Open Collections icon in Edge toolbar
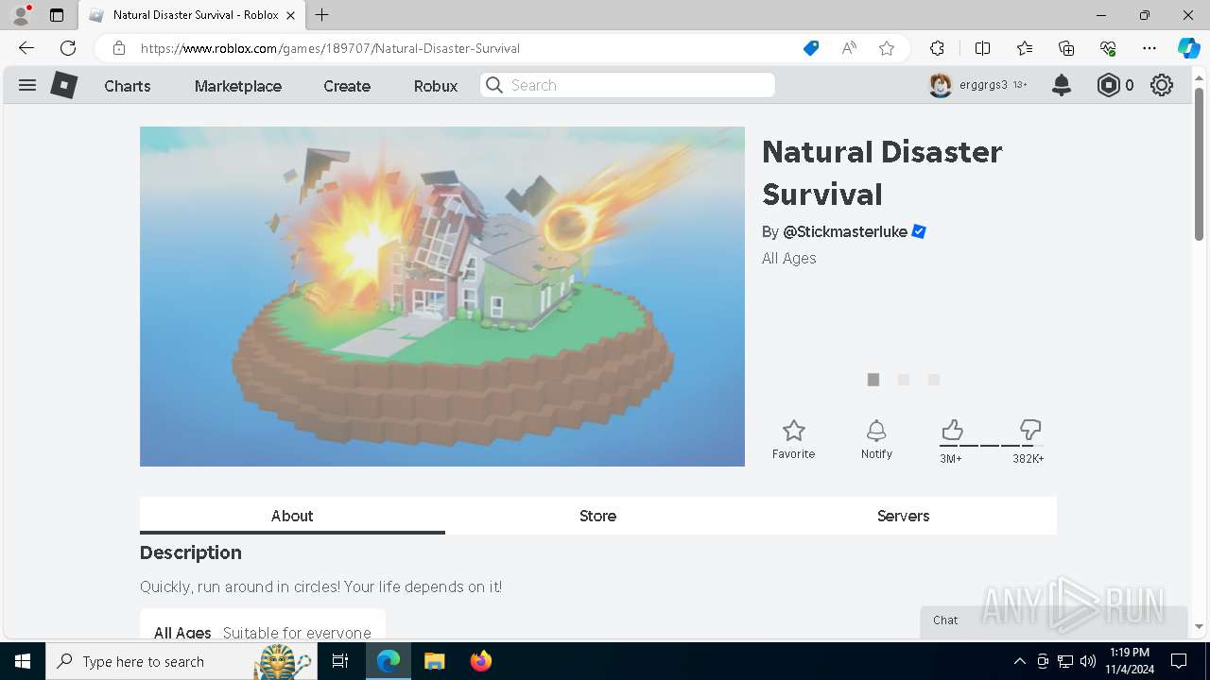 (x=1066, y=48)
